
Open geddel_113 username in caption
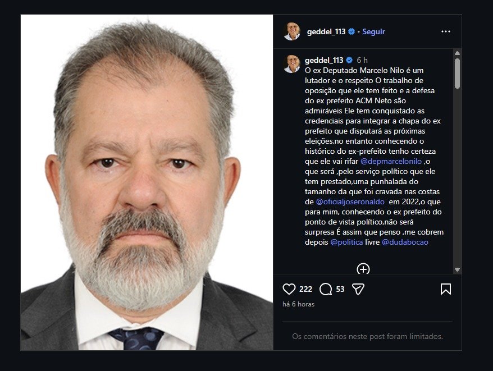[325, 60]
